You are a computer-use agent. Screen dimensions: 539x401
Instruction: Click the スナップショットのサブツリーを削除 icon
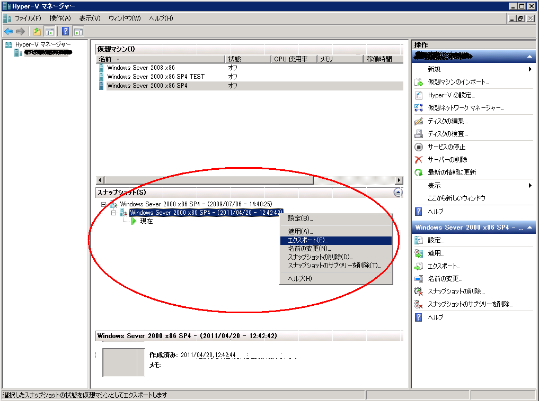point(418,304)
